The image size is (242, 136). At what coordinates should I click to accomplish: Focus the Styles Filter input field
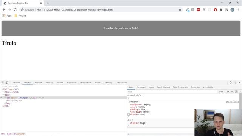[172, 91]
